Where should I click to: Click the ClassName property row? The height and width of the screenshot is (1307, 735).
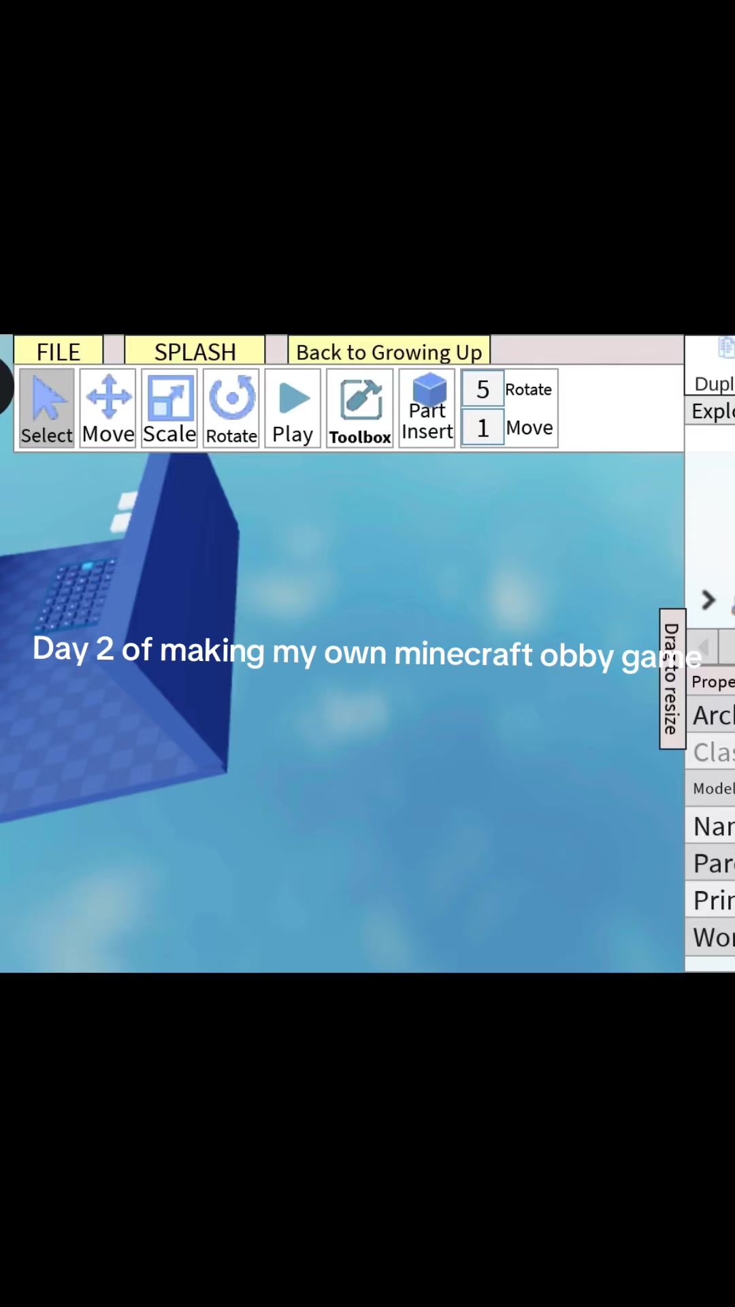click(x=710, y=752)
